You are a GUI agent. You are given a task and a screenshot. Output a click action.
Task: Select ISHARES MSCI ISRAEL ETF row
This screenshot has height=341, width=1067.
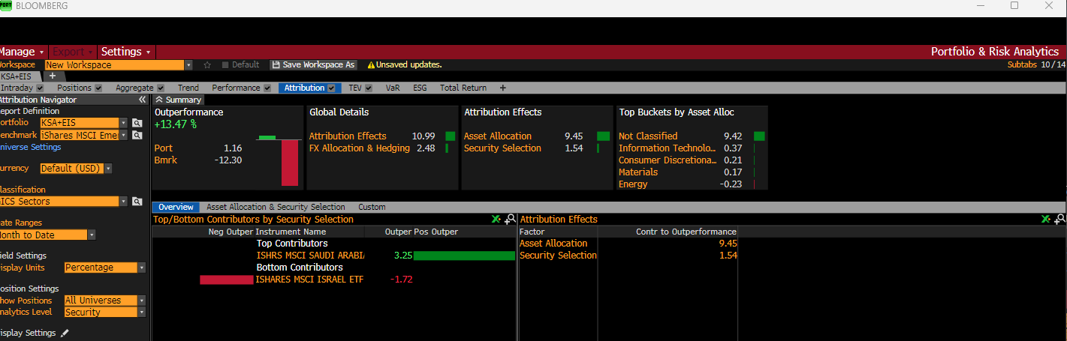(334, 279)
